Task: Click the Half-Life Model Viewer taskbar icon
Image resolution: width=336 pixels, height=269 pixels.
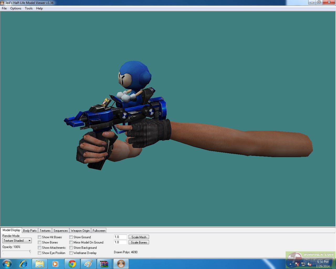Action: point(121,264)
